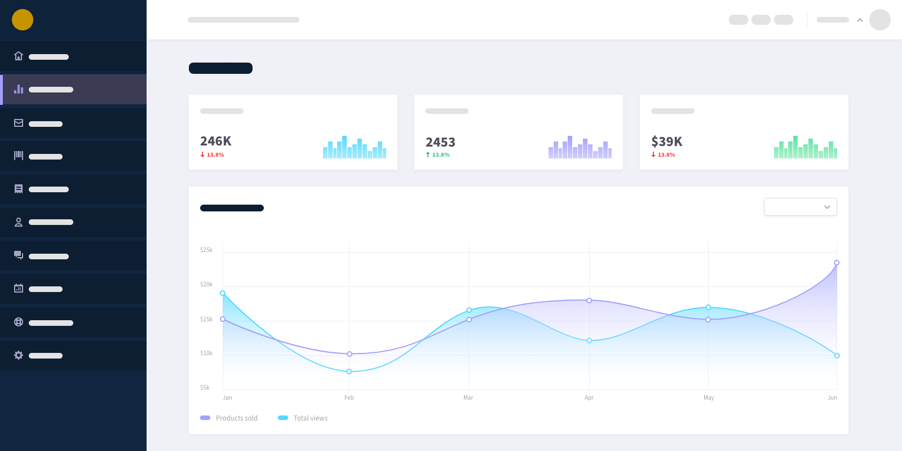Click the Jan month label
Viewport: 902px width, 451px height.
(x=227, y=397)
